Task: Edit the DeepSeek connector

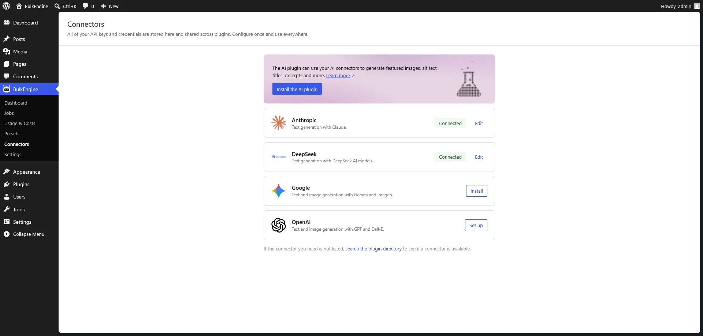Action: click(479, 157)
